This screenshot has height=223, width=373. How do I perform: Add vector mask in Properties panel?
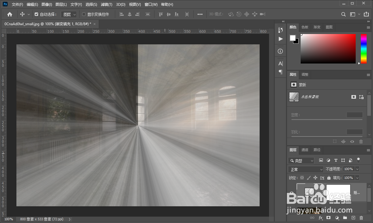tap(361, 97)
